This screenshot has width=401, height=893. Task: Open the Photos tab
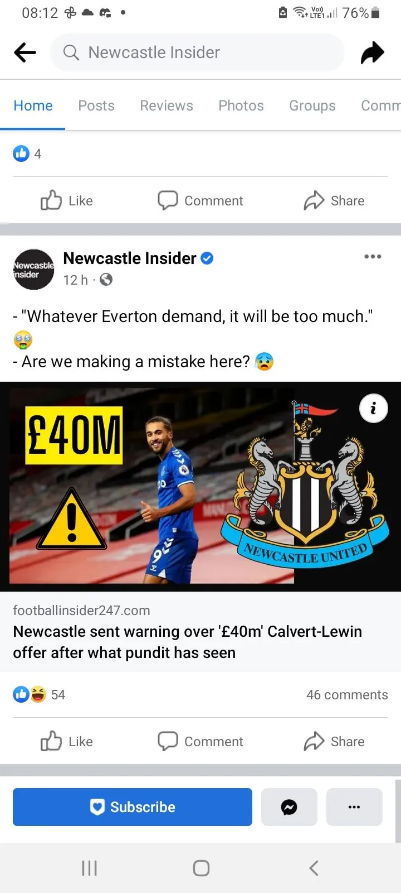[241, 105]
